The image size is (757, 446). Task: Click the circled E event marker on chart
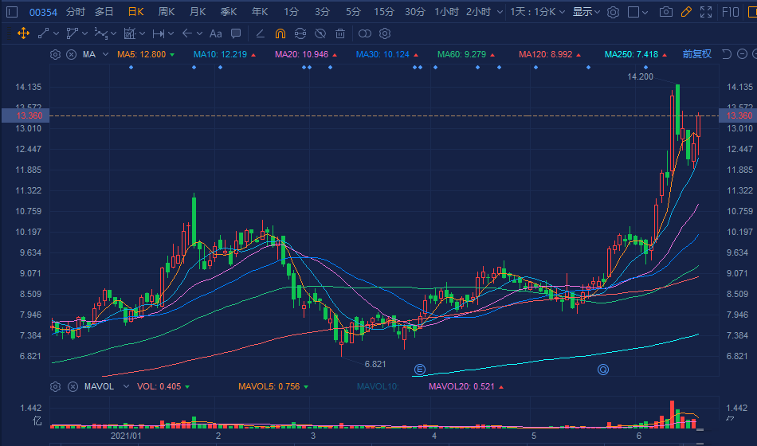(x=419, y=370)
